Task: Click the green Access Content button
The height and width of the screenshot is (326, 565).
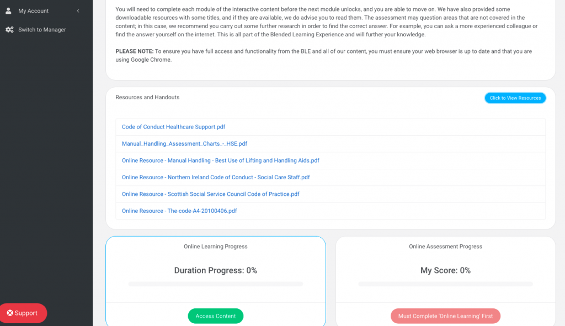Action: point(215,316)
